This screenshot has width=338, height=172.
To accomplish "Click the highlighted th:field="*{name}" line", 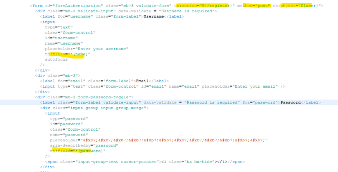I will pyautogui.click(x=68, y=54).
